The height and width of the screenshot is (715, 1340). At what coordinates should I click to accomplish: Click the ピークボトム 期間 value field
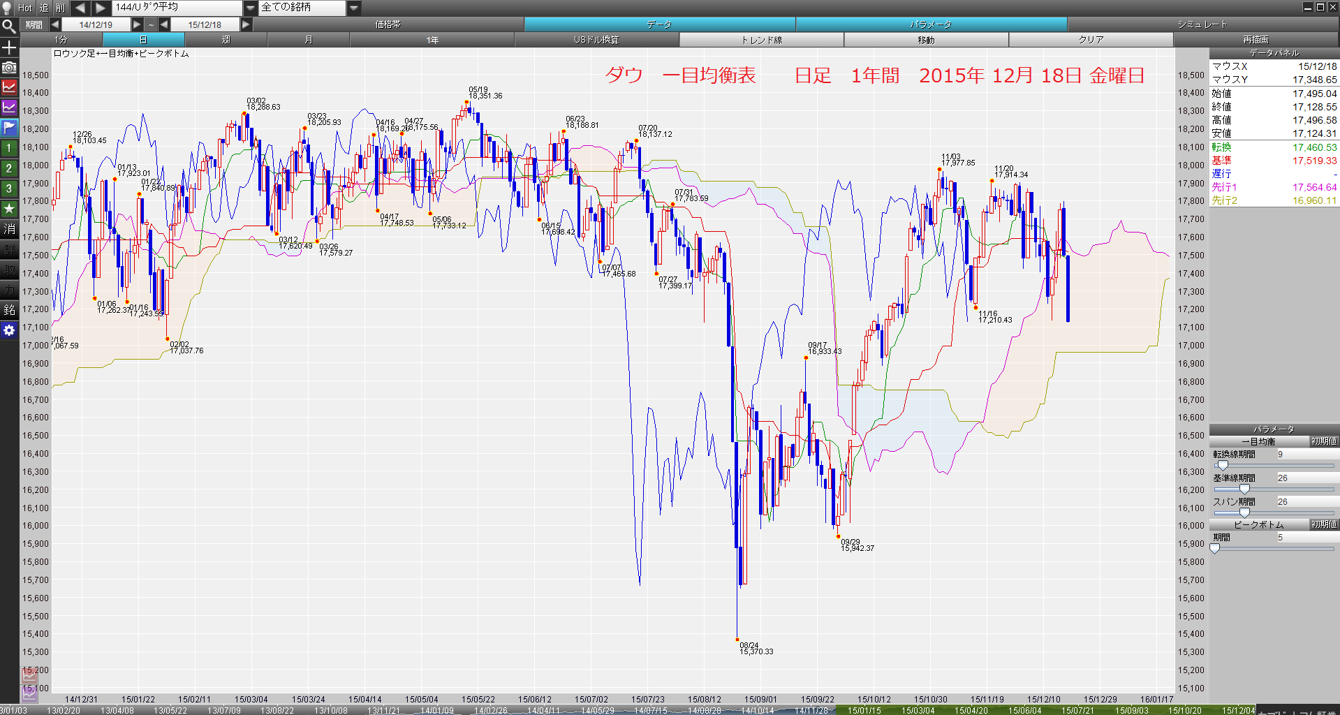[1307, 538]
